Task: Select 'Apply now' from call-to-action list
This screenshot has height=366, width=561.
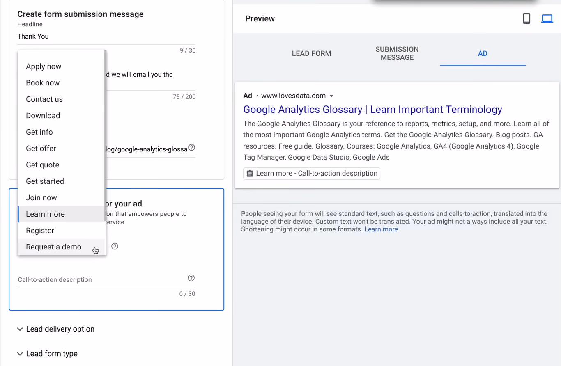Action: (62, 66)
